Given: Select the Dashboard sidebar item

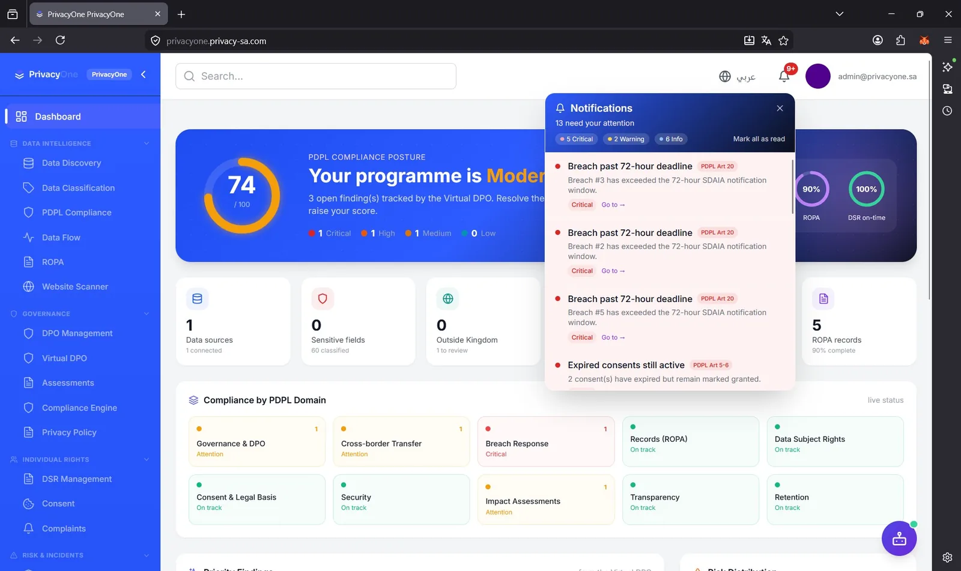Looking at the screenshot, I should coord(82,116).
